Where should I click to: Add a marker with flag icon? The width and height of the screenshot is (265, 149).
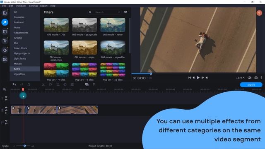94,84
